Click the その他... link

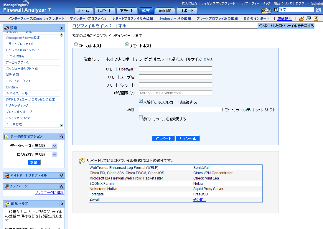tap(200, 200)
